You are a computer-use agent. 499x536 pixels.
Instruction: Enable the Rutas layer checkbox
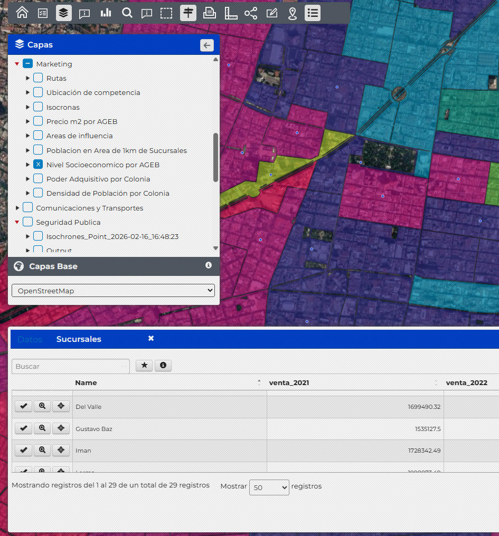38,78
